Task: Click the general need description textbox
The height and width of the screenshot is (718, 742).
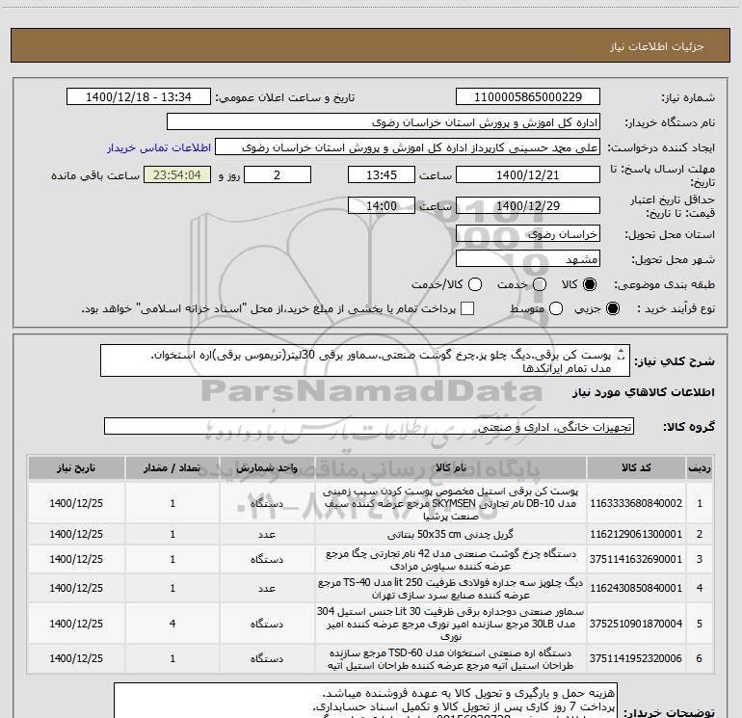Action: click(x=365, y=360)
